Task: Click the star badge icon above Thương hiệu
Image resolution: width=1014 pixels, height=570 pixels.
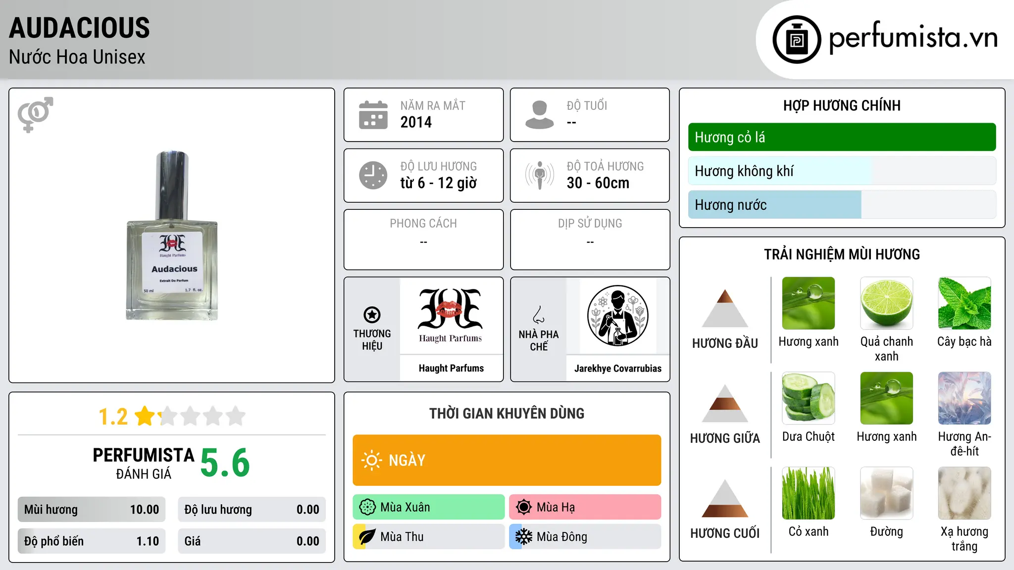Action: point(372,315)
